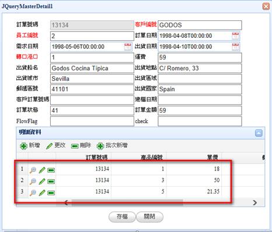This screenshot has height=232, width=272.
Task: Click the grid's horizontal scrollbar thumb
Action: [127, 202]
